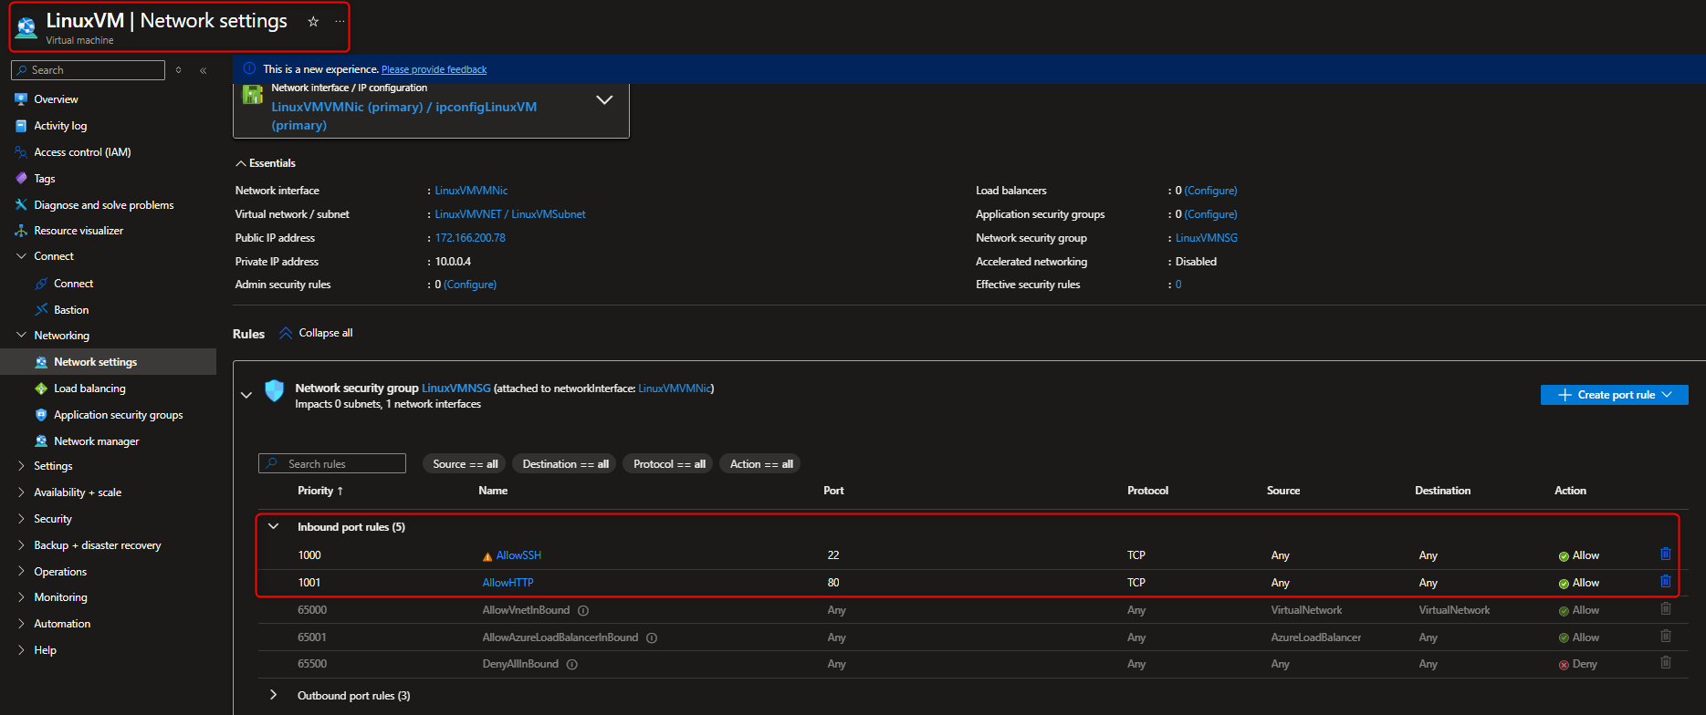Click the Destination == all filter pill
1706x715 pixels.
click(565, 464)
